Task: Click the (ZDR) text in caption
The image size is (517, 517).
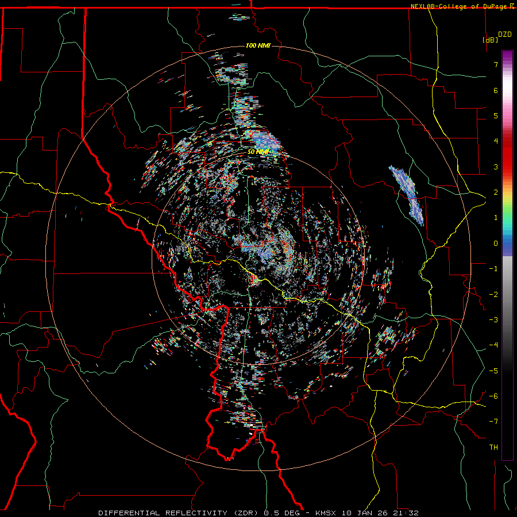Action: (x=246, y=513)
